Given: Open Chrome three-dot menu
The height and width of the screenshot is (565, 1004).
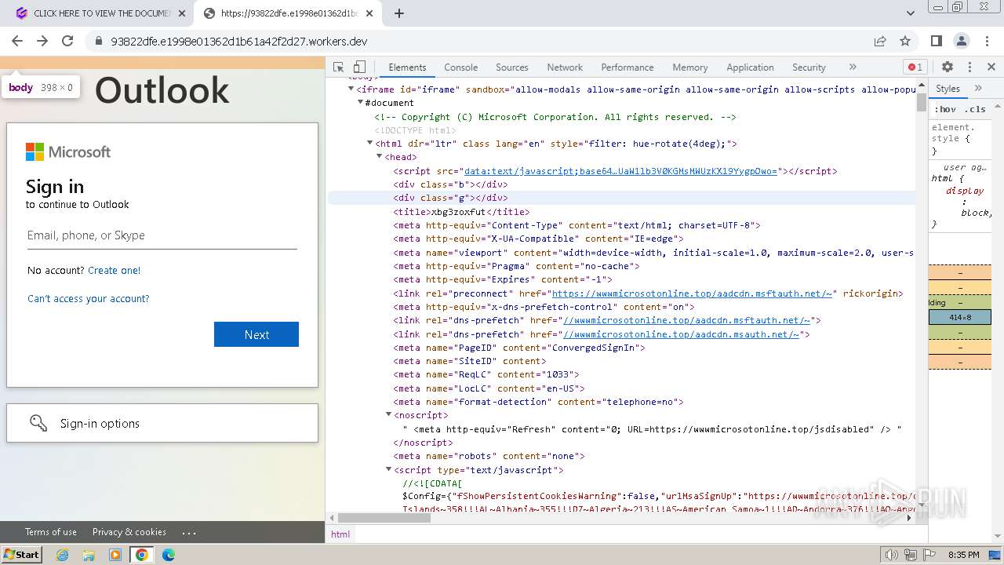Looking at the screenshot, I should [987, 41].
